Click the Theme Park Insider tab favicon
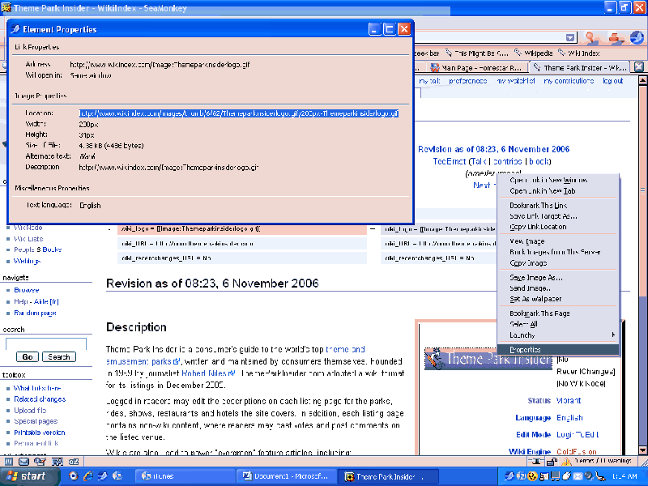The image size is (648, 486). [x=535, y=66]
